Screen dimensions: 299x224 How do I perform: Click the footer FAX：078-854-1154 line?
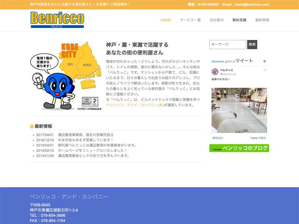pos(47,221)
